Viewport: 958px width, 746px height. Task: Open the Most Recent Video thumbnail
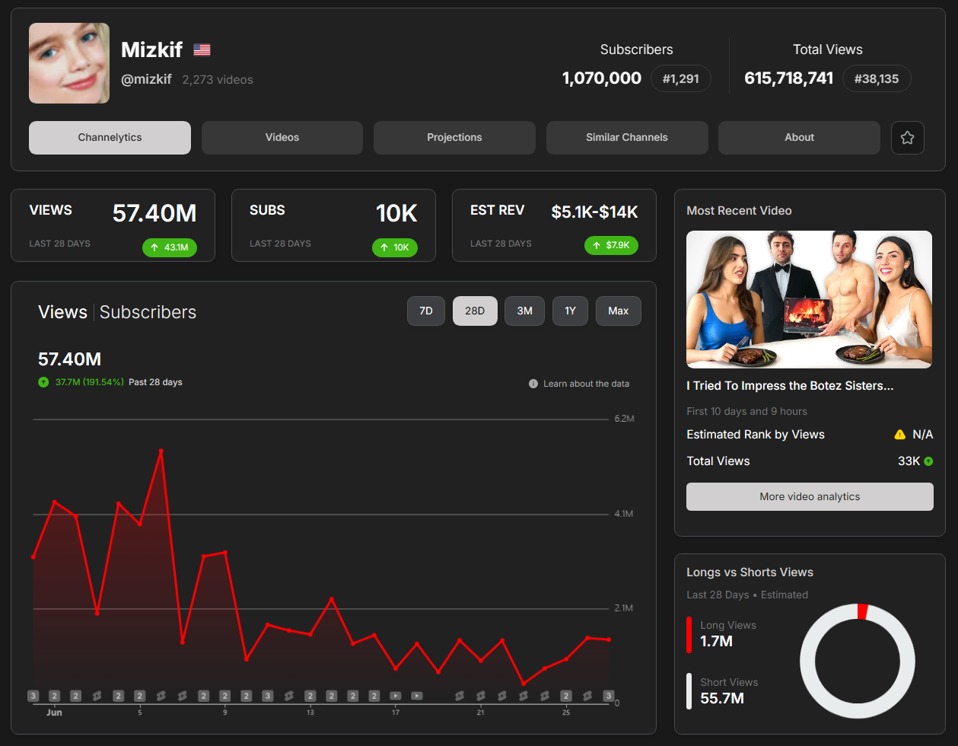click(x=809, y=300)
